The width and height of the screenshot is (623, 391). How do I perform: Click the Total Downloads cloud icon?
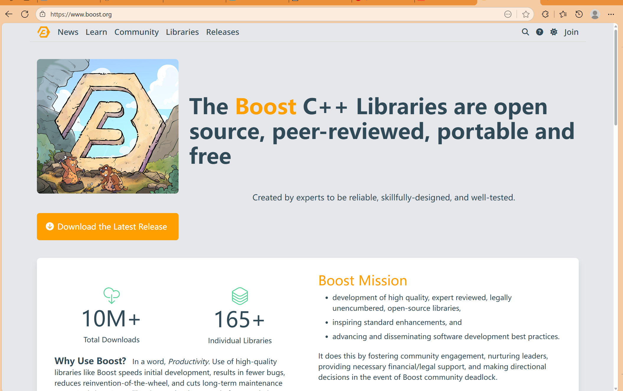(112, 295)
